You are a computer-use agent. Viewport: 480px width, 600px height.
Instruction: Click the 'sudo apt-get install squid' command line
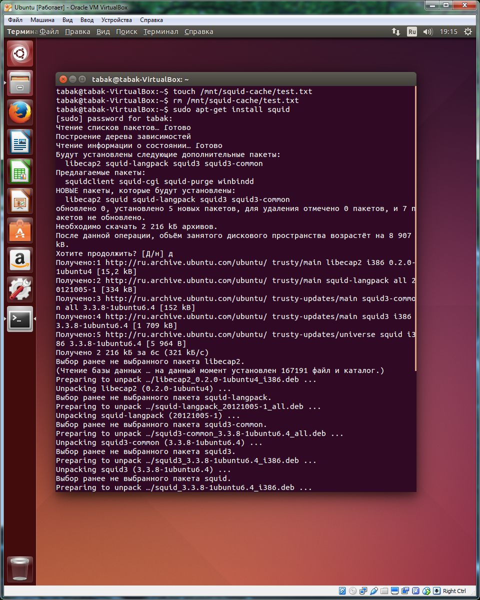[x=172, y=109]
